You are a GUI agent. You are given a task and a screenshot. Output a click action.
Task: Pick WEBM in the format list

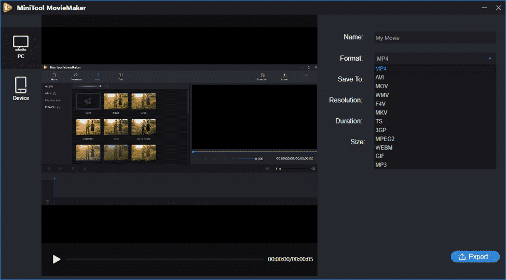(435, 147)
